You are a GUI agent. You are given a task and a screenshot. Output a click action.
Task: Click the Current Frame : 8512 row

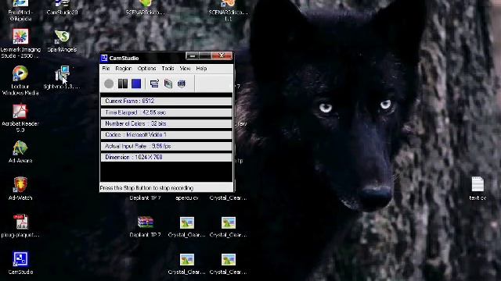(x=166, y=101)
